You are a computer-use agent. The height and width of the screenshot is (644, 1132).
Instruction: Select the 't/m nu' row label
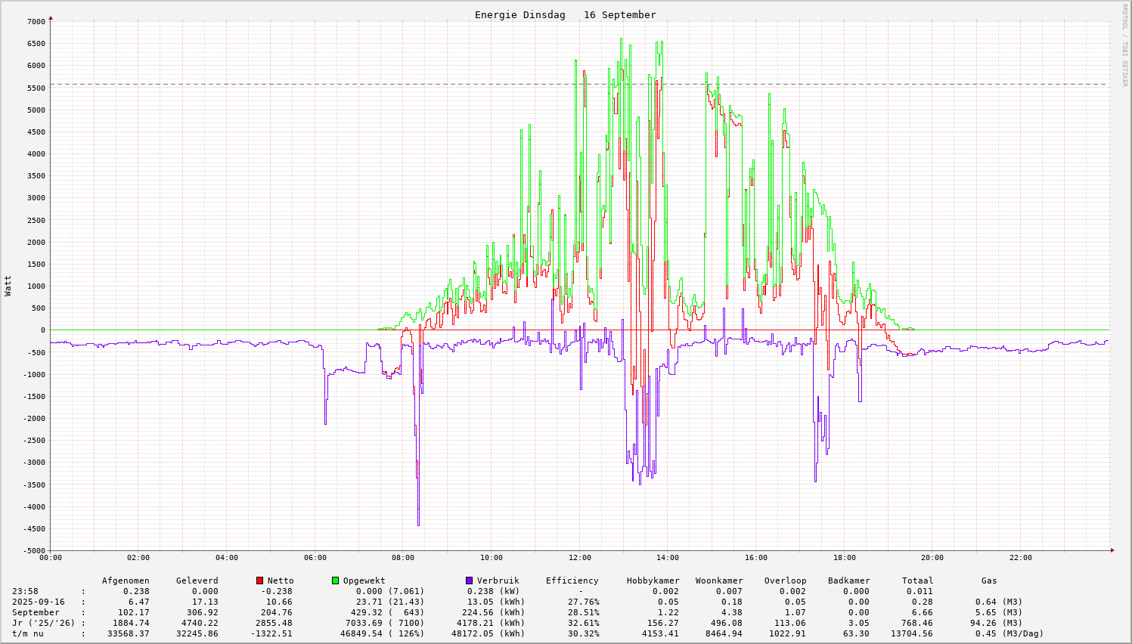(27, 633)
